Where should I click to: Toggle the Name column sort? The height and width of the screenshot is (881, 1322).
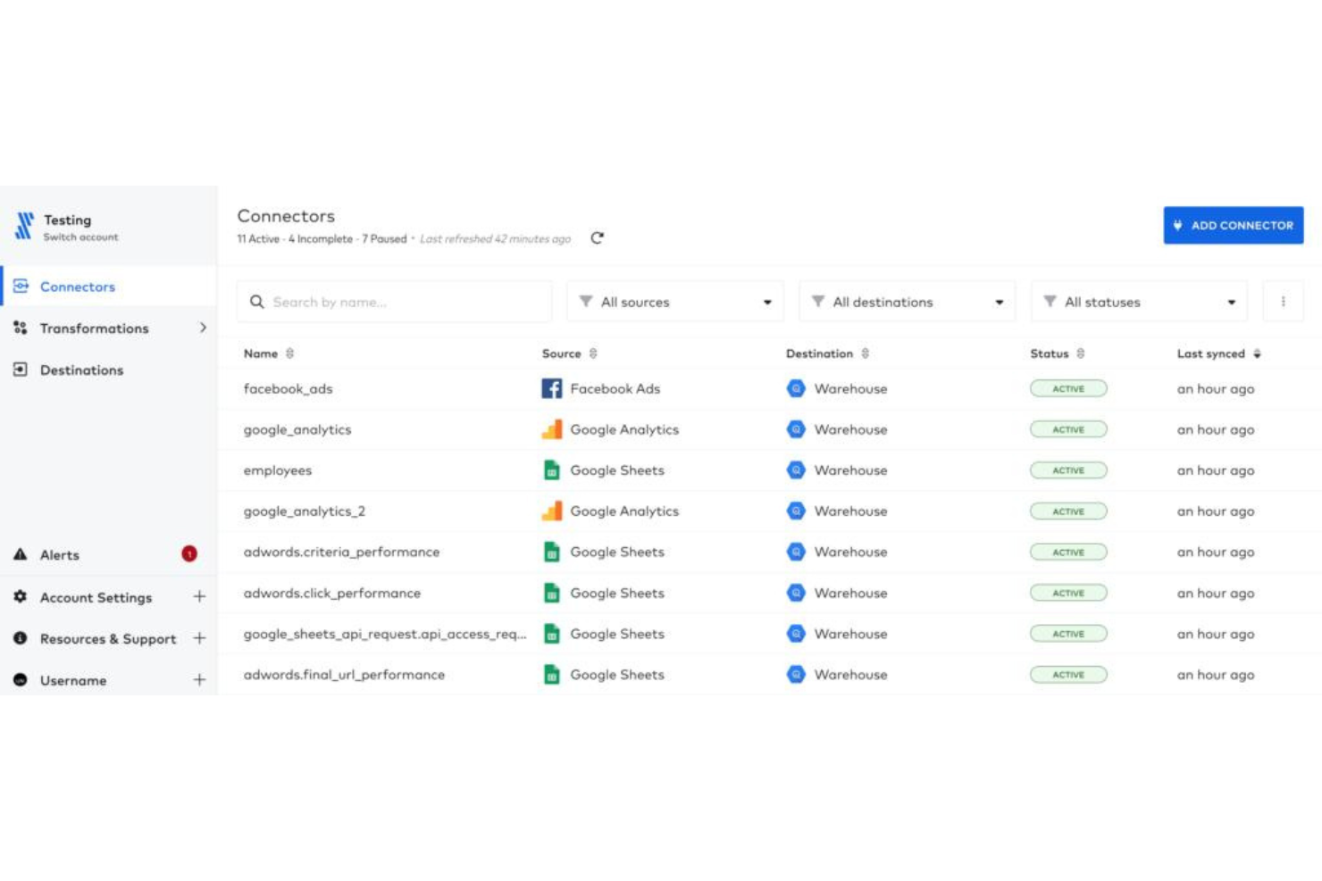290,353
